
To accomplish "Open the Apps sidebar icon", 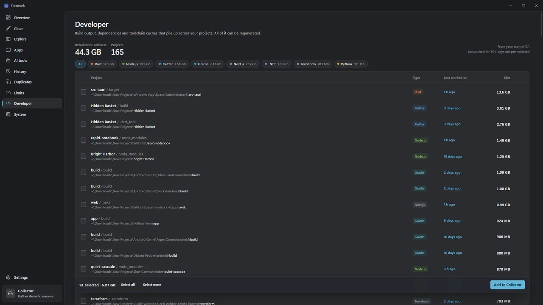I will [x=8, y=50].
